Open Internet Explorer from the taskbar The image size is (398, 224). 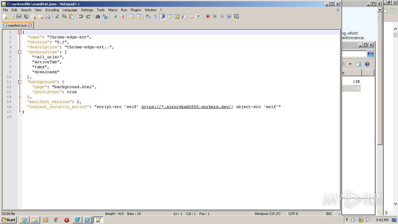pyautogui.click(x=25, y=220)
